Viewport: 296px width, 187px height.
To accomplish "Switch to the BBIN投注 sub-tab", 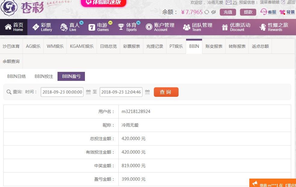I will tap(44, 76).
